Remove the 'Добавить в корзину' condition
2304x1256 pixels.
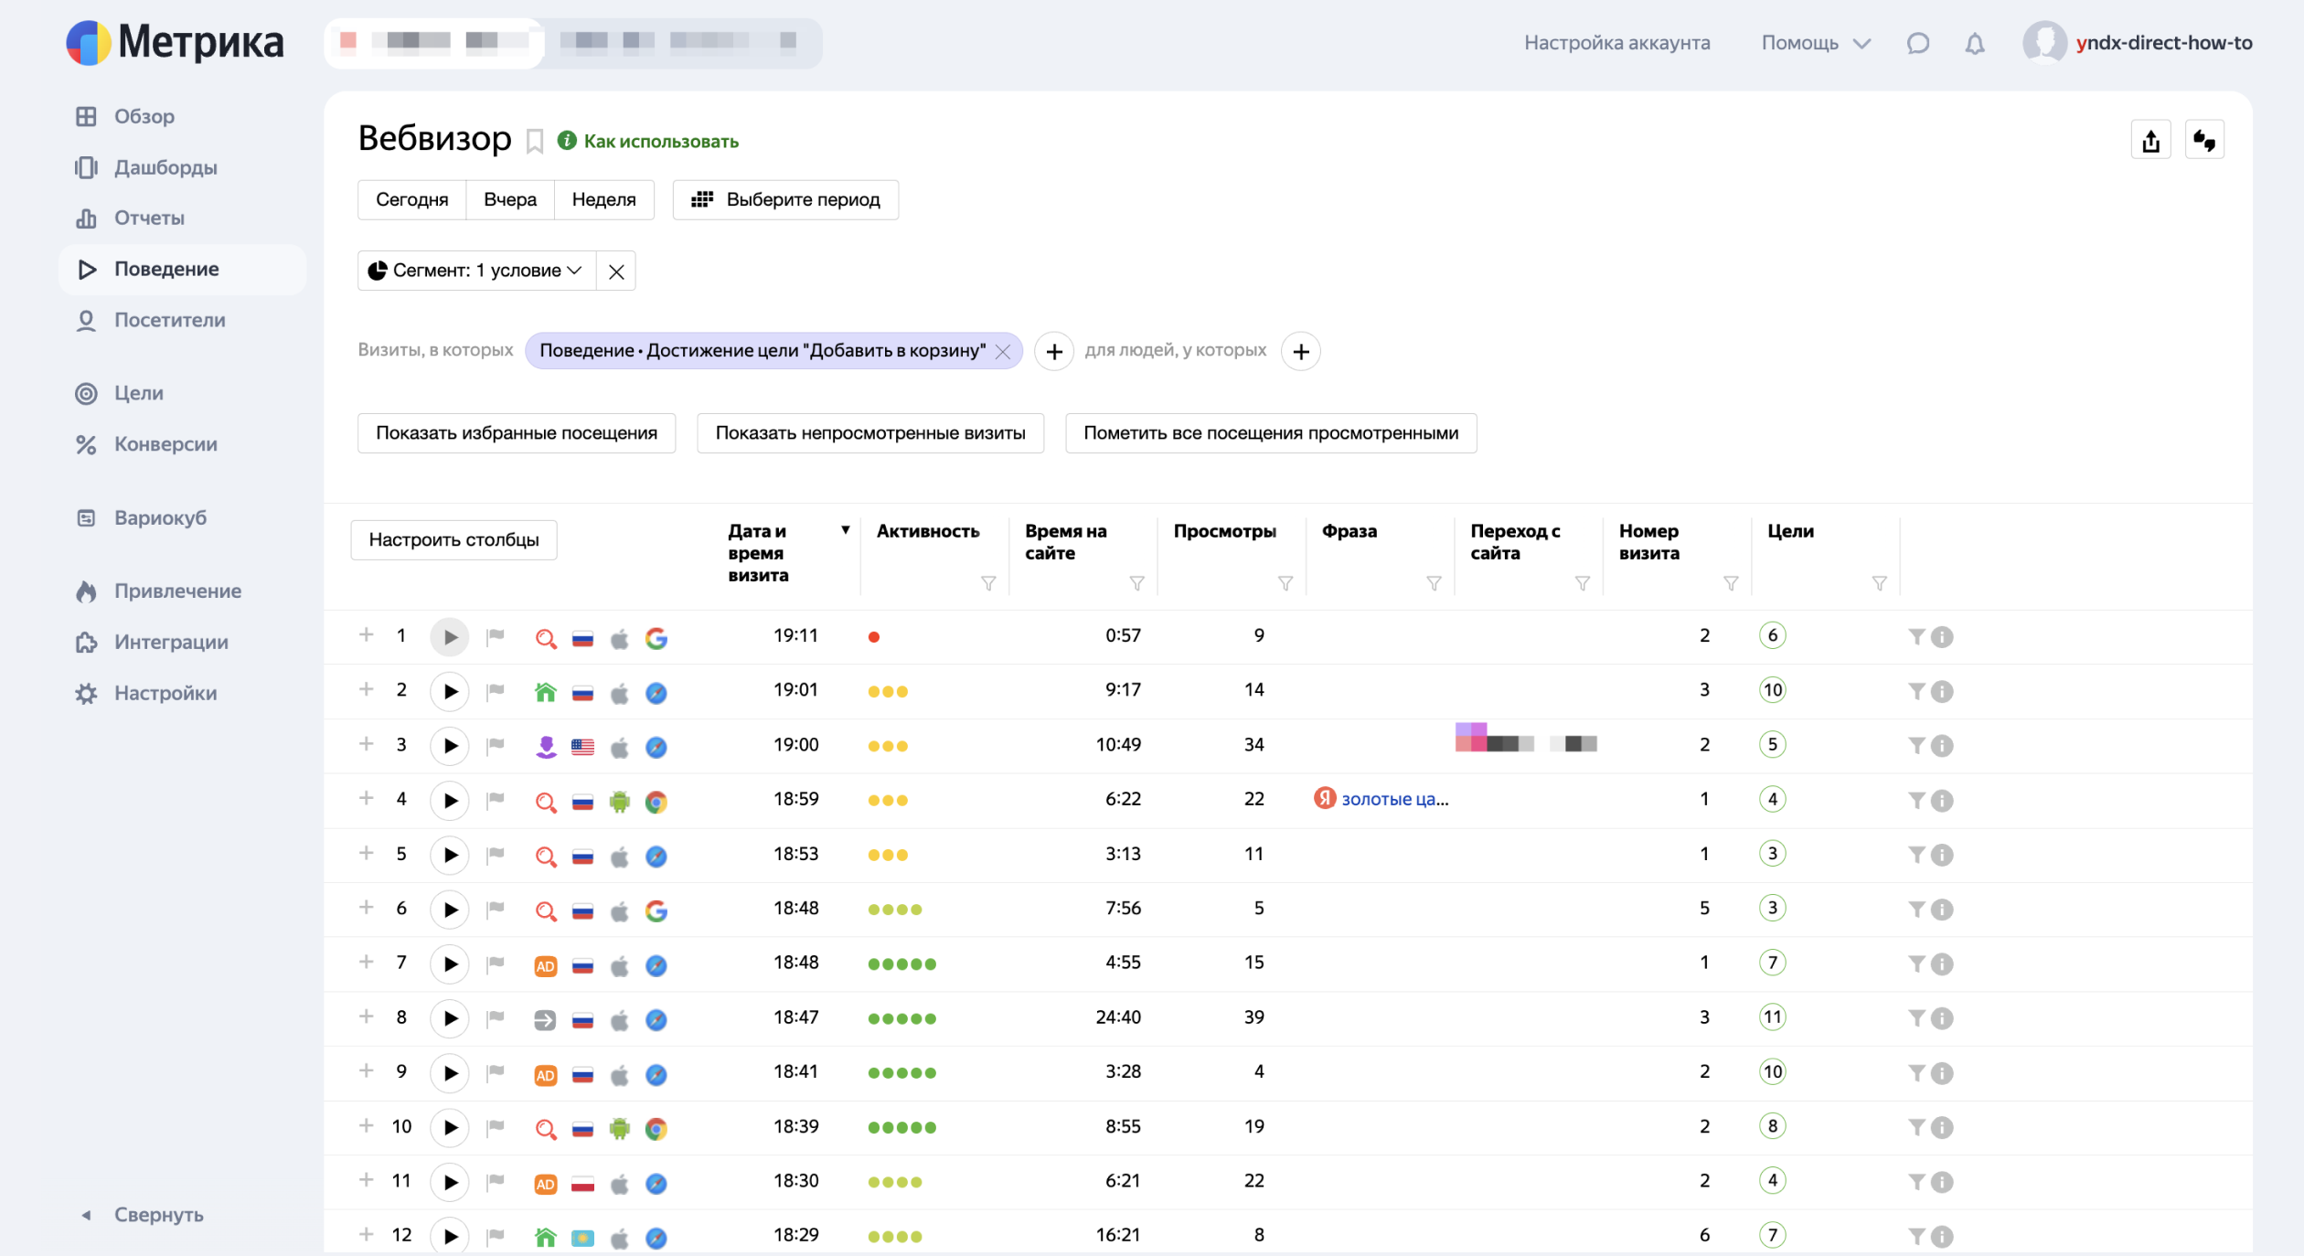pos(1003,352)
